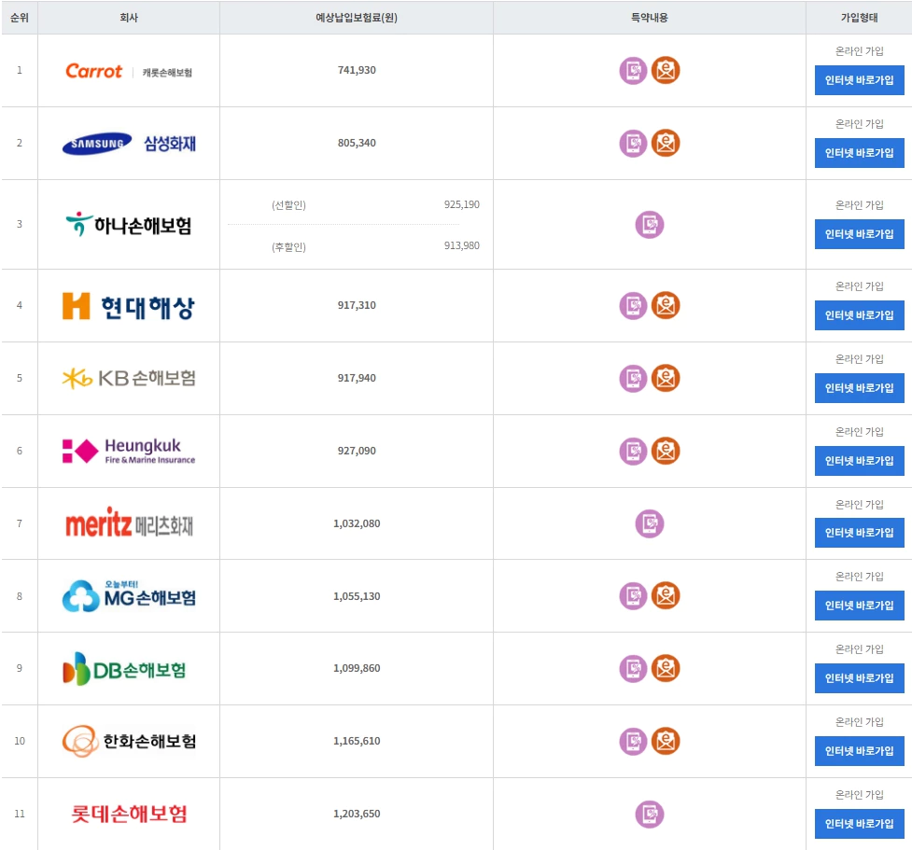Click 인터넷 바로가입 in 하나손해보험 row
This screenshot has width=912, height=850.
tap(859, 233)
